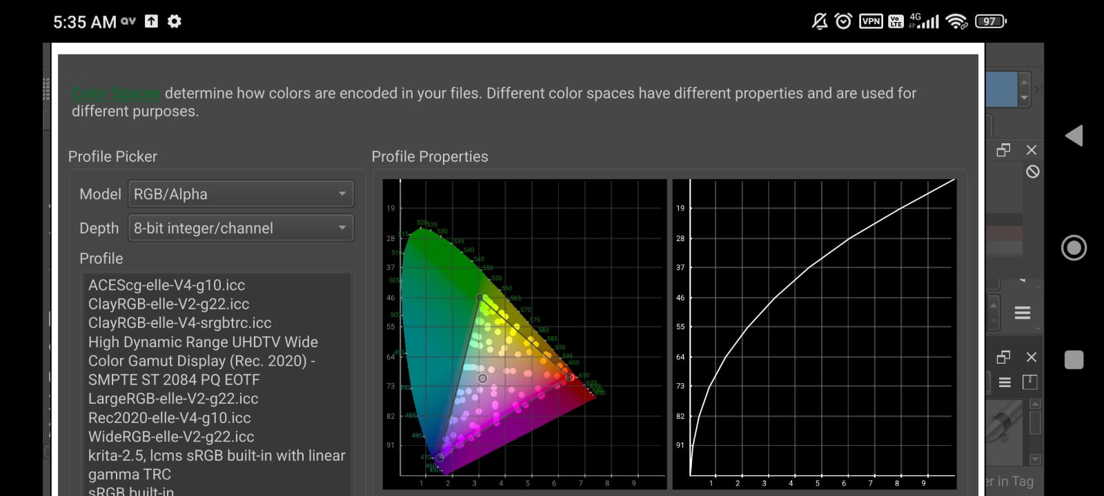This screenshot has height=496, width=1104.
Task: Select ClayRGB-elle-V4-srgbtrc.icc profile
Action: click(179, 323)
